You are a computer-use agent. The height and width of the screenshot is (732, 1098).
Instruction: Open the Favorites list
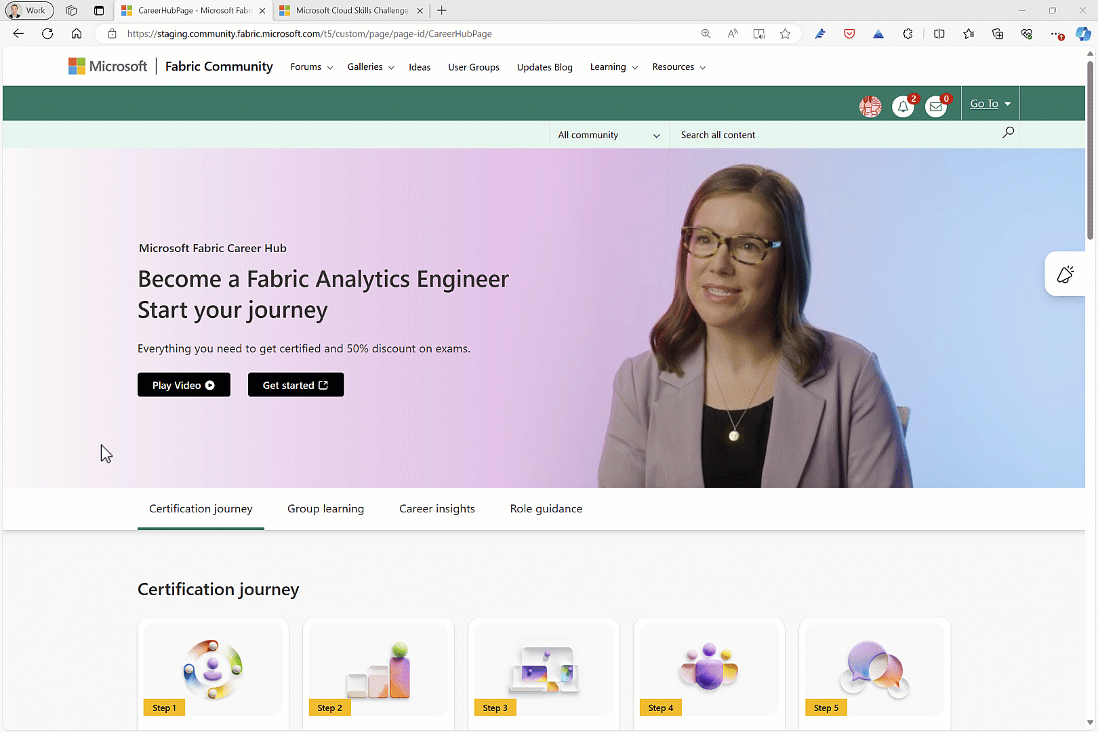(969, 34)
